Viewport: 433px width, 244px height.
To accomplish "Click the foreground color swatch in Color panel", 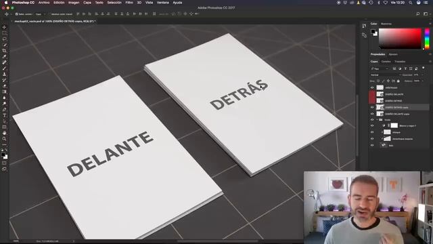I will pyautogui.click(x=373, y=31).
